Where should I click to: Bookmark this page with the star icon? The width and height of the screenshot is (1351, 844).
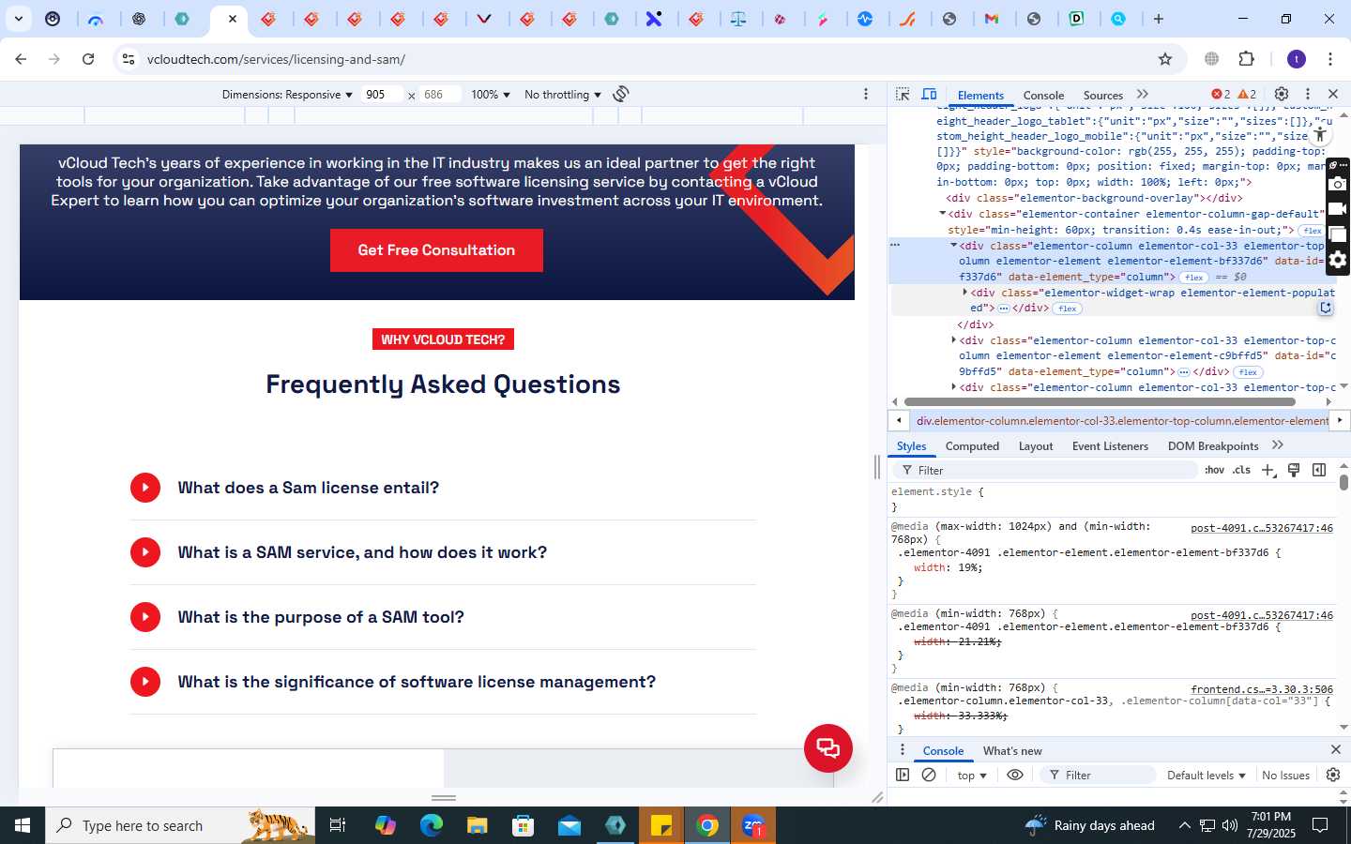coord(1165,59)
